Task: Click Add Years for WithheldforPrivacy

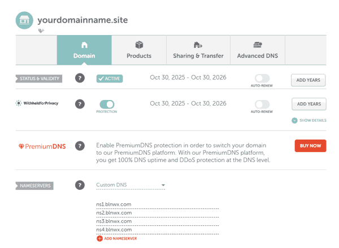Action: 308,104
